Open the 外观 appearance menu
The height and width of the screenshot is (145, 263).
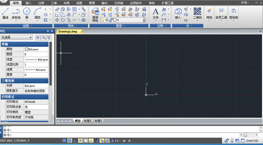point(245,3)
